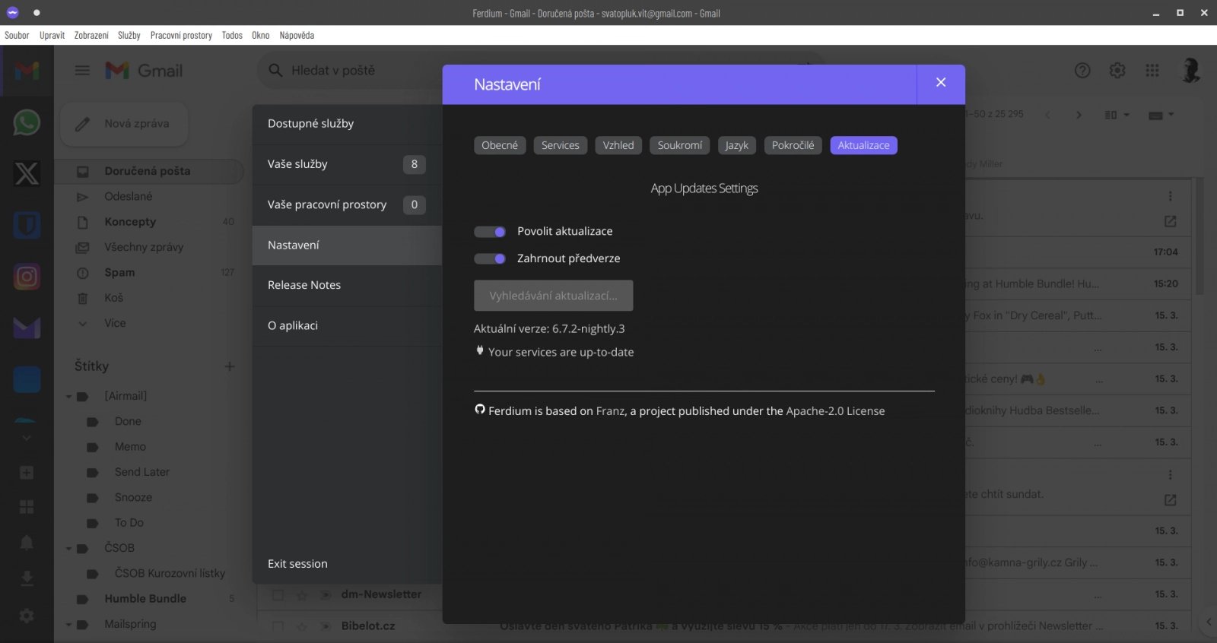Viewport: 1217px width, 643px height.
Task: Collapse the [Airmail] label tree
Action: pos(68,397)
